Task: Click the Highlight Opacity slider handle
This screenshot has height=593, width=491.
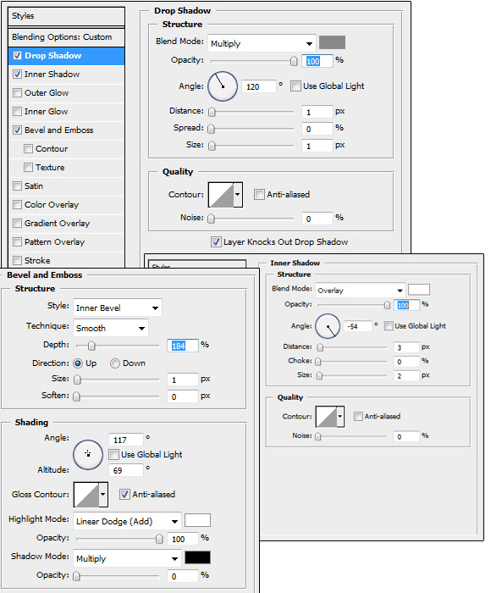Action: pyautogui.click(x=159, y=539)
